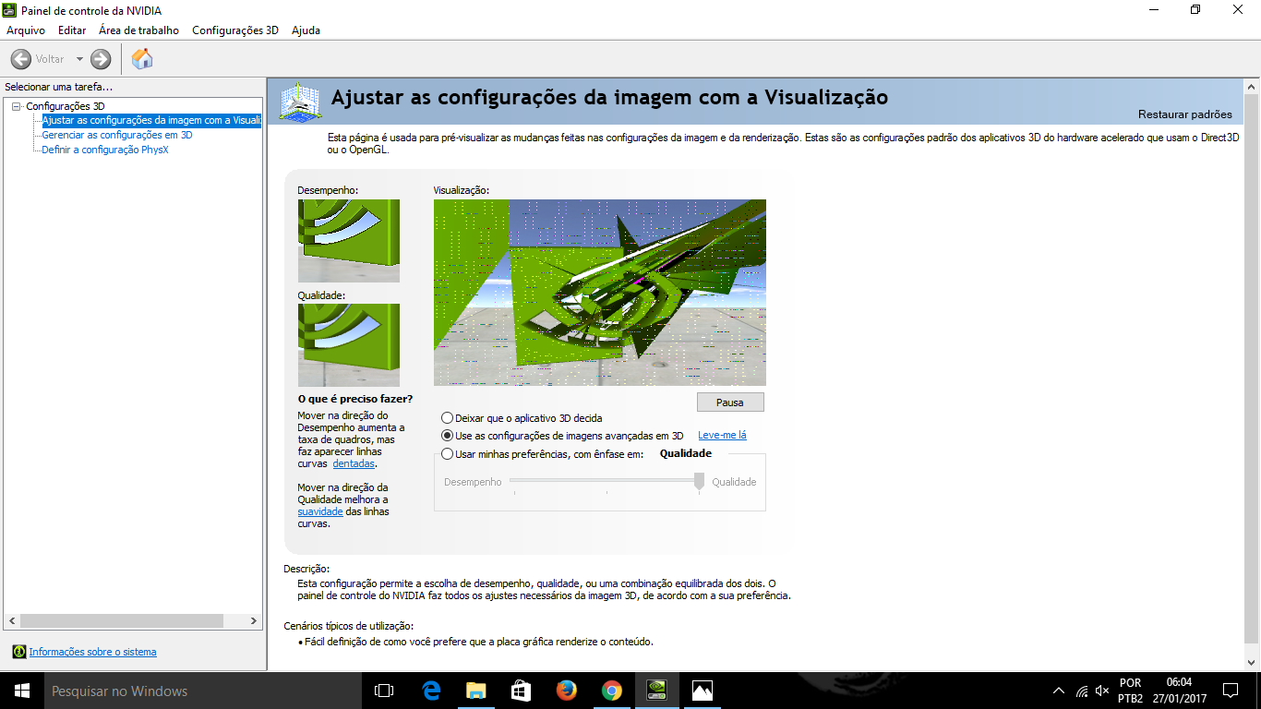Open the Windows Store taskbar icon
The height and width of the screenshot is (709, 1261).
point(522,691)
